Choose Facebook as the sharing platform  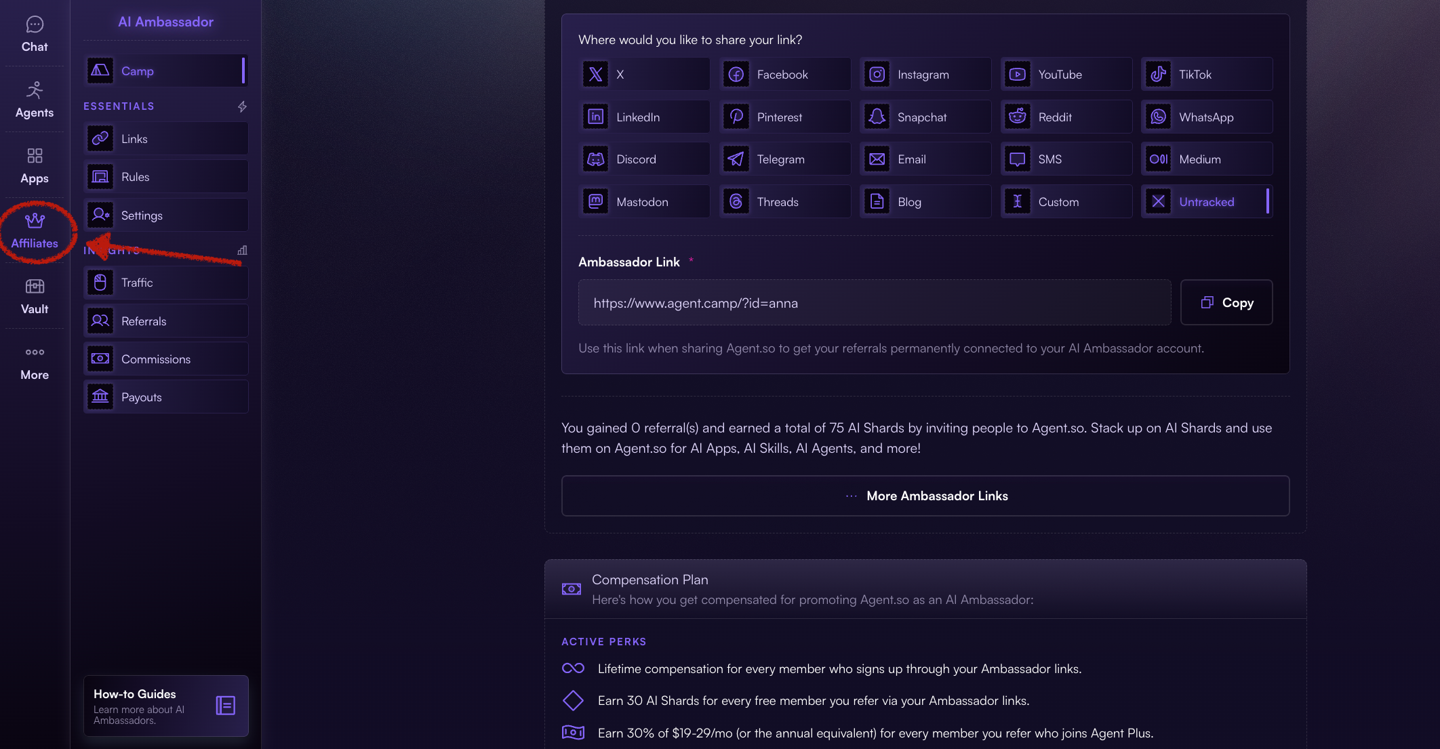785,75
